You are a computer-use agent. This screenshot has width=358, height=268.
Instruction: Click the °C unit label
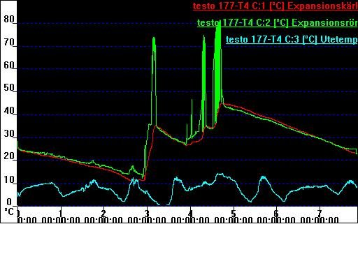pyautogui.click(x=9, y=211)
